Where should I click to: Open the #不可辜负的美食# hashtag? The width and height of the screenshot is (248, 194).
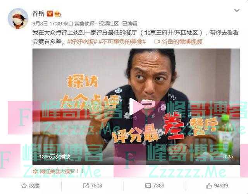click(x=122, y=42)
